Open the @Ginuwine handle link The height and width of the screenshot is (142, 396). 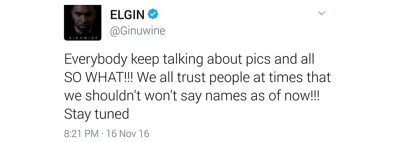(x=137, y=31)
